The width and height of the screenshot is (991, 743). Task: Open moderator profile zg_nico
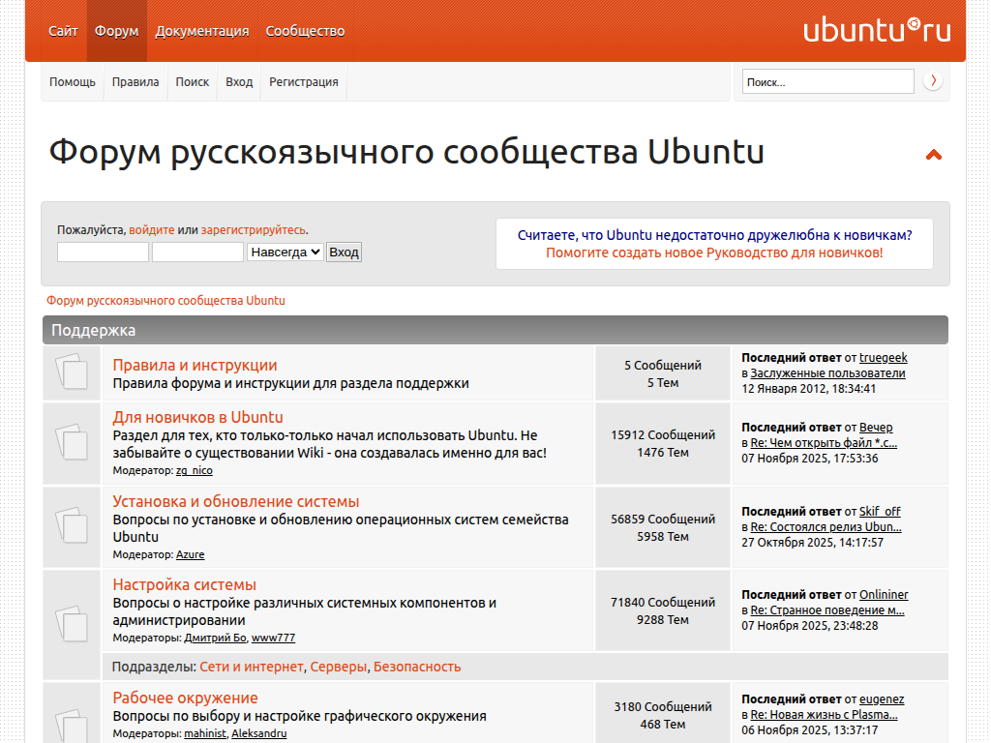point(194,471)
